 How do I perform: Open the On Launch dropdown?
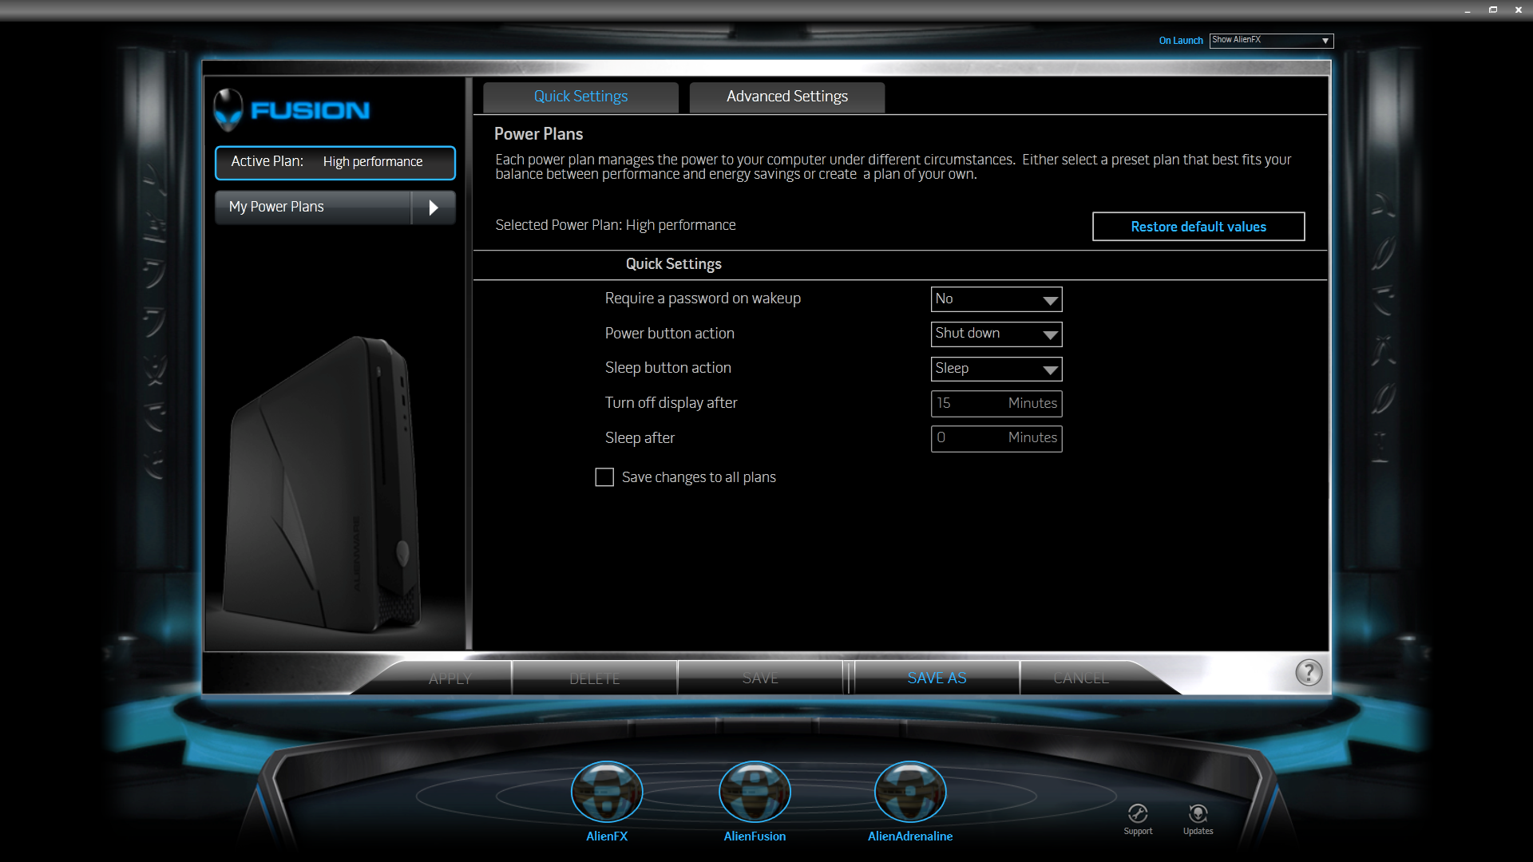point(1271,40)
